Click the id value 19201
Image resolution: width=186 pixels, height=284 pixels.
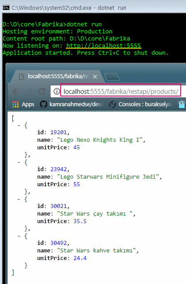coord(58,132)
